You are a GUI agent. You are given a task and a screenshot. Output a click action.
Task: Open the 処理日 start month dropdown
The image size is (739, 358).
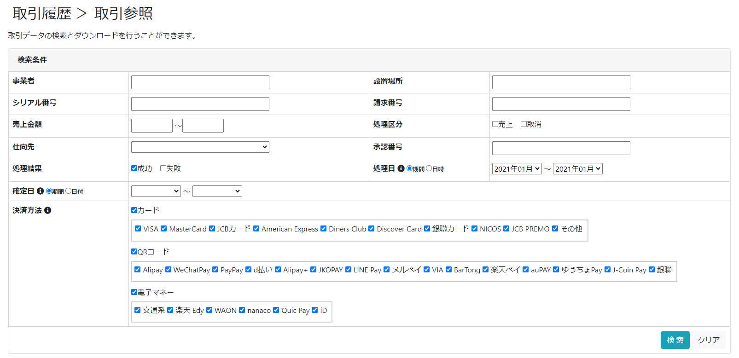[517, 169]
